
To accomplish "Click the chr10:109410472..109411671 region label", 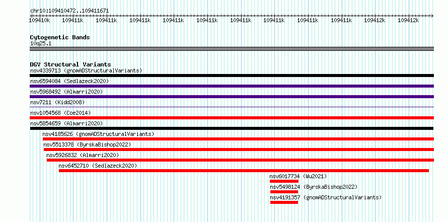I will [69, 11].
